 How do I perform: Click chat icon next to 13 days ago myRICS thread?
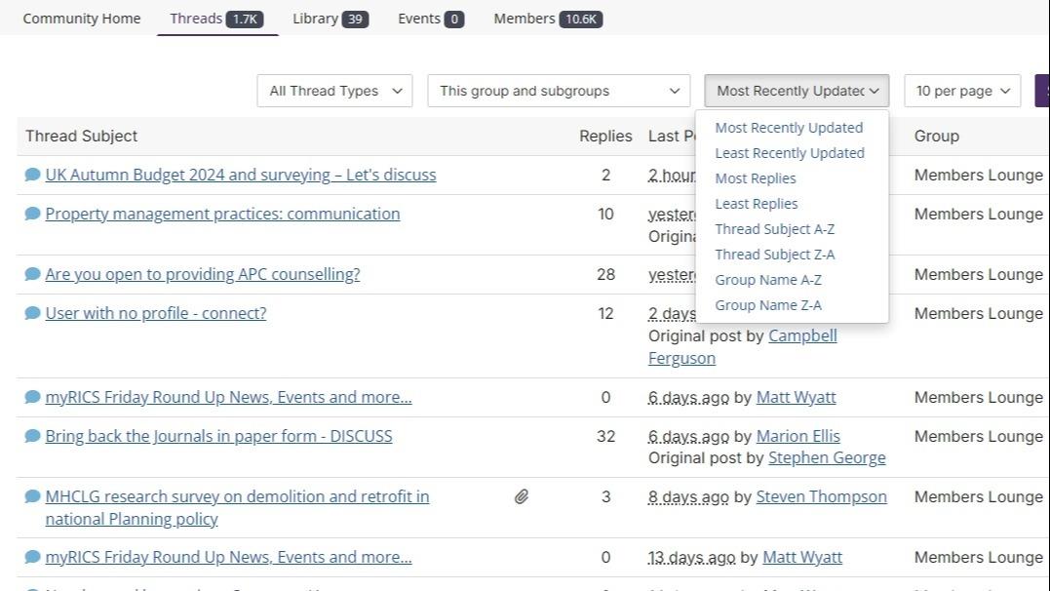pos(32,557)
